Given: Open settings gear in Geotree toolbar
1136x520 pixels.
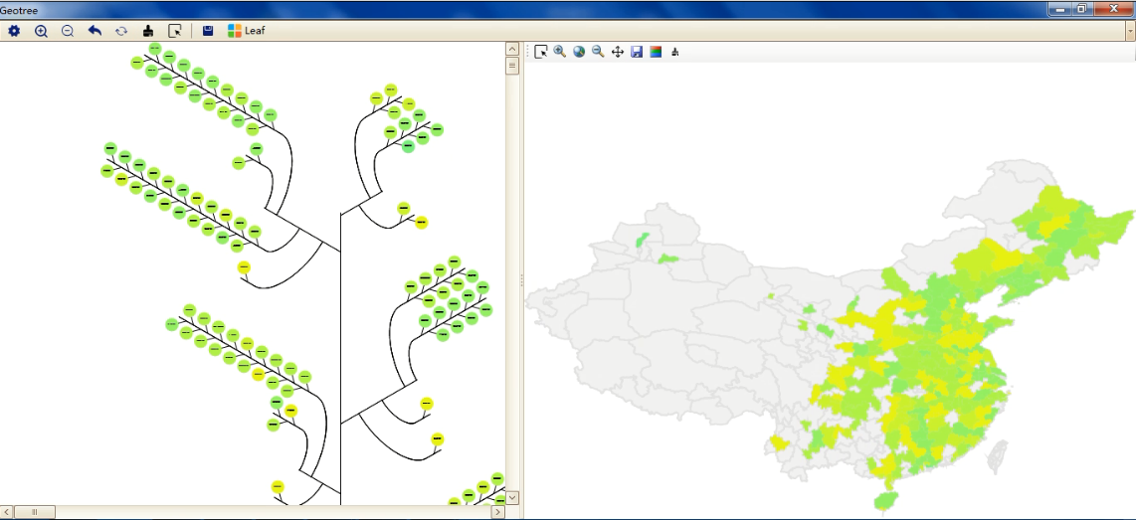Looking at the screenshot, I should (x=14, y=31).
